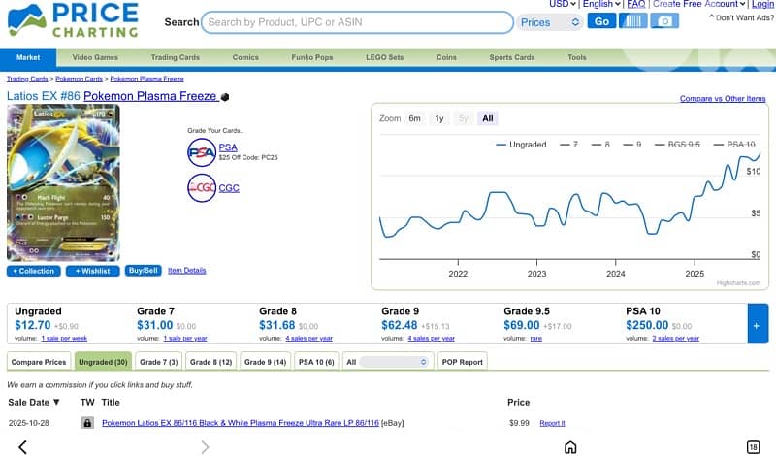
Task: Open browser tabs counter showing 18
Action: [753, 446]
